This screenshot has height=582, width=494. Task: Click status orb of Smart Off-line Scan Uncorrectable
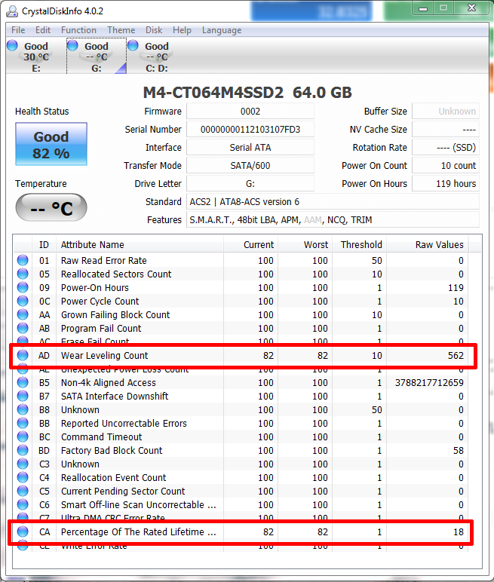tap(23, 504)
